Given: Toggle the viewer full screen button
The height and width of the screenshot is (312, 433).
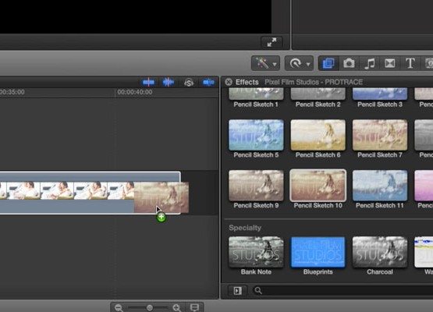Looking at the screenshot, I should [x=272, y=42].
